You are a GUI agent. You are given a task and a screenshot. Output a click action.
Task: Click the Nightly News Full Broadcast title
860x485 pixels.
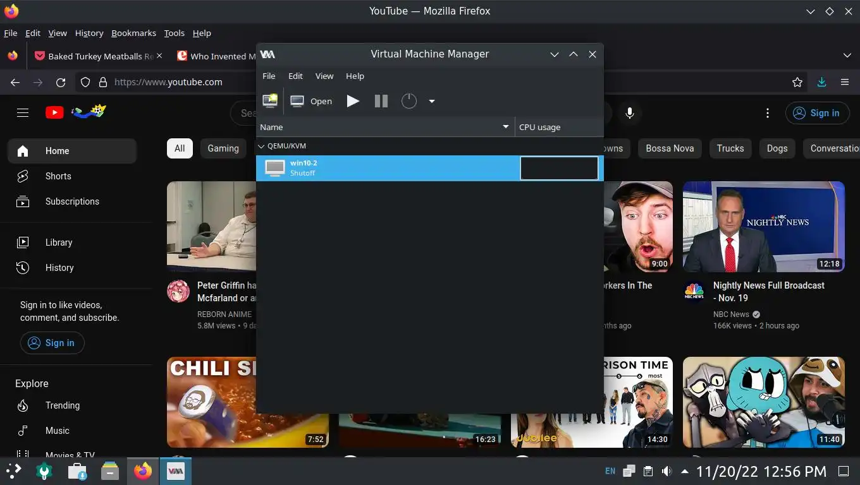tap(769, 292)
